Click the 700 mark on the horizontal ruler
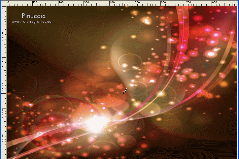This screenshot has height=159, width=239. [x=188, y=2]
